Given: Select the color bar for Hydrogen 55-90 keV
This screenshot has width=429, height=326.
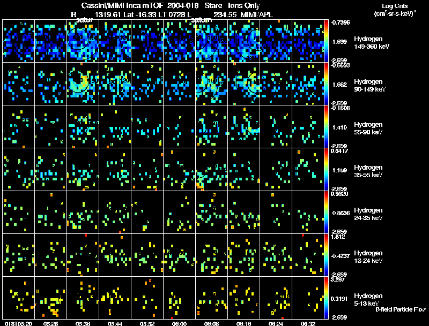Looking at the screenshot, I should 326,127.
